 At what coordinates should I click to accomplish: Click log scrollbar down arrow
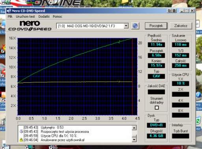click(134, 140)
